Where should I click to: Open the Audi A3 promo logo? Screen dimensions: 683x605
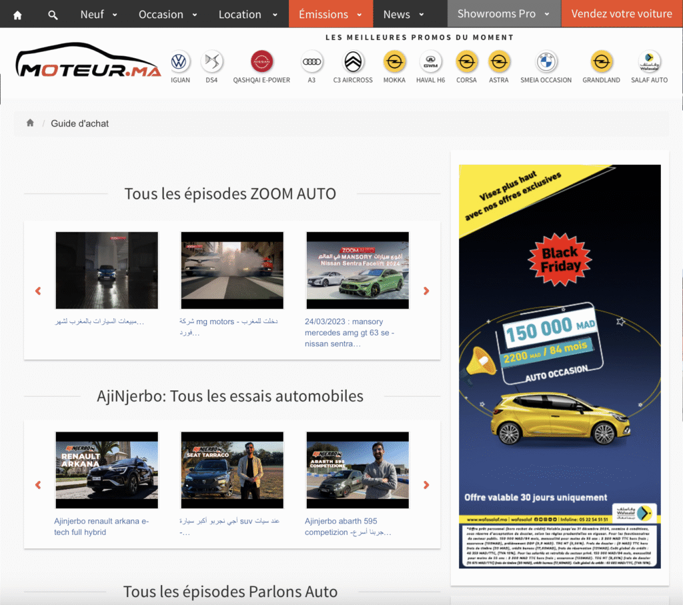coord(311,61)
